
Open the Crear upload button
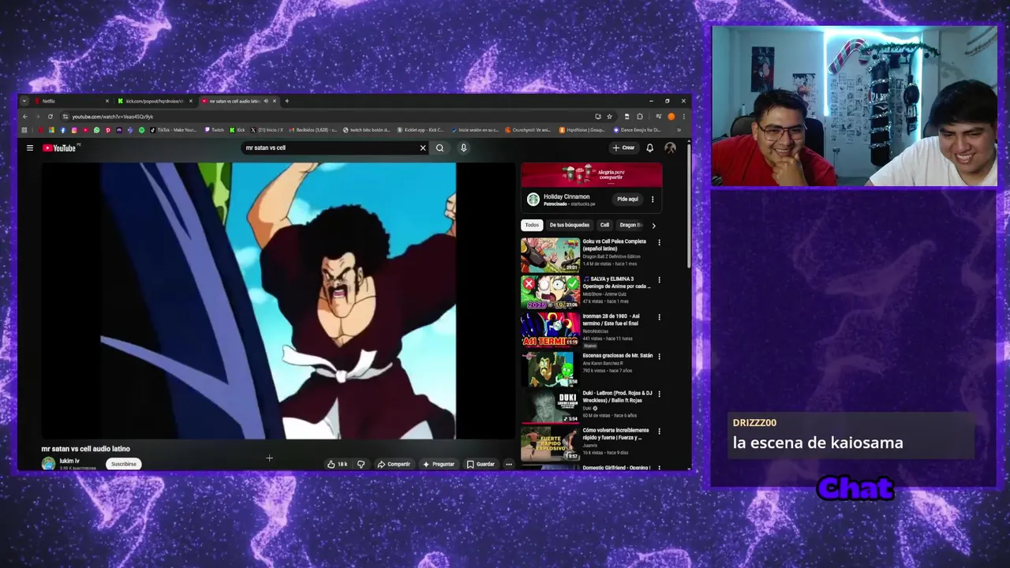(623, 148)
